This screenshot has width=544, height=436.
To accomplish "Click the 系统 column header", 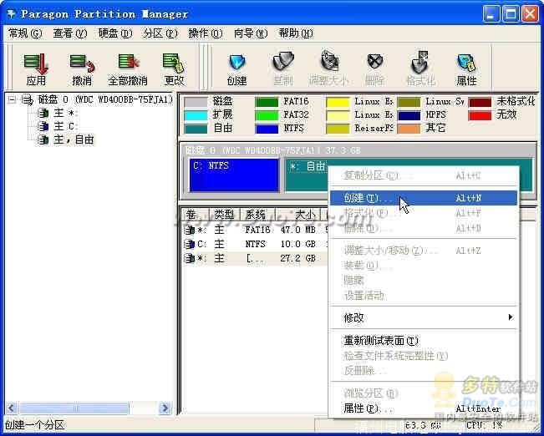I will (257, 215).
